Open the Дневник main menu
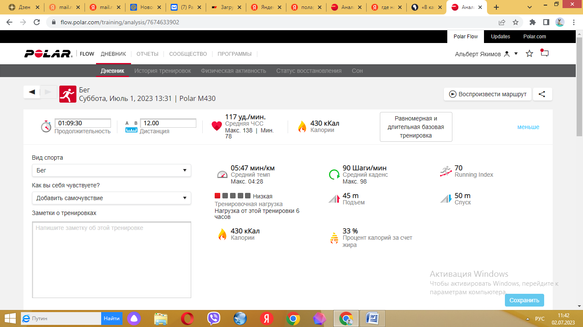This screenshot has width=583, height=327. (114, 54)
